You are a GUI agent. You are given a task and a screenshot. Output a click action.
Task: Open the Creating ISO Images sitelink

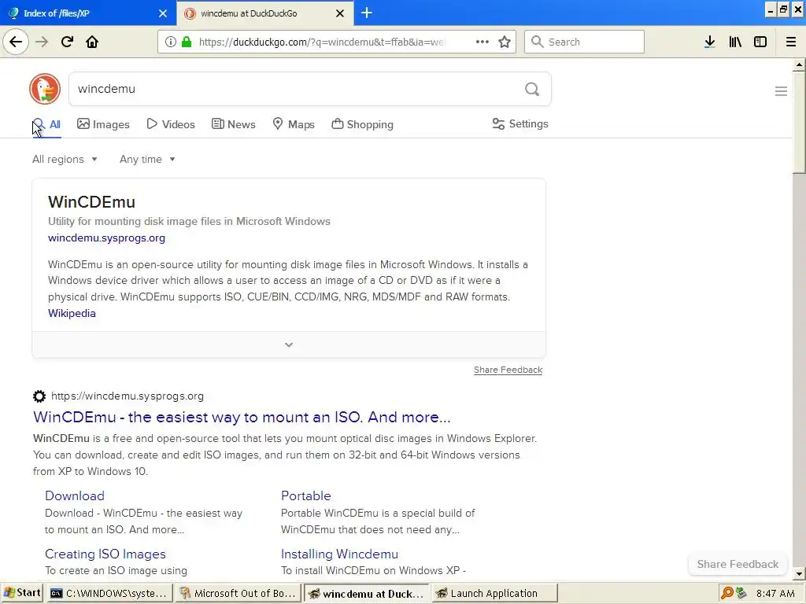pyautogui.click(x=105, y=554)
